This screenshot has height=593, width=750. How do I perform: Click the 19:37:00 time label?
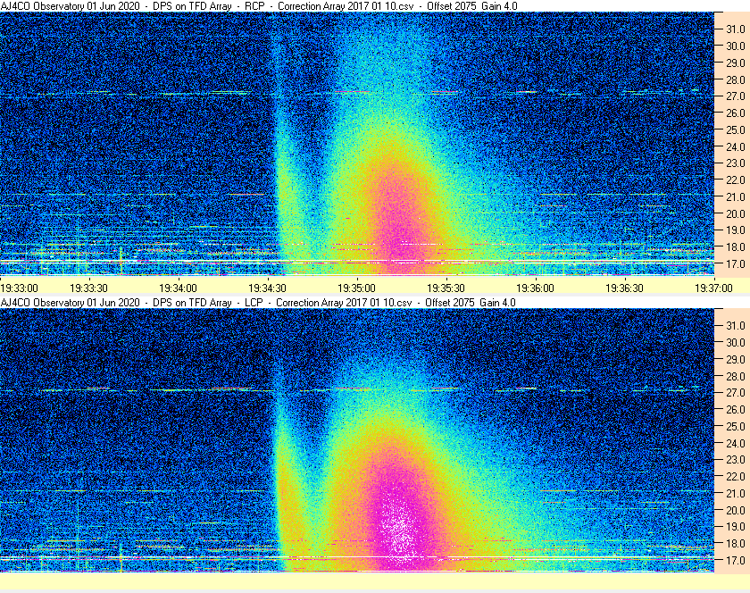tap(713, 288)
